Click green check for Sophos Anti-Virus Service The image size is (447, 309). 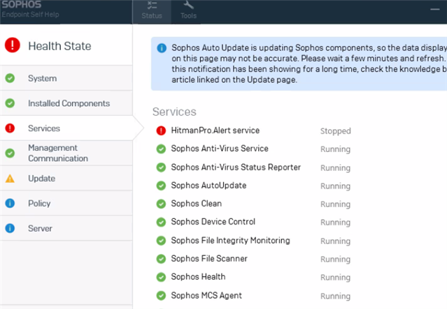(161, 149)
